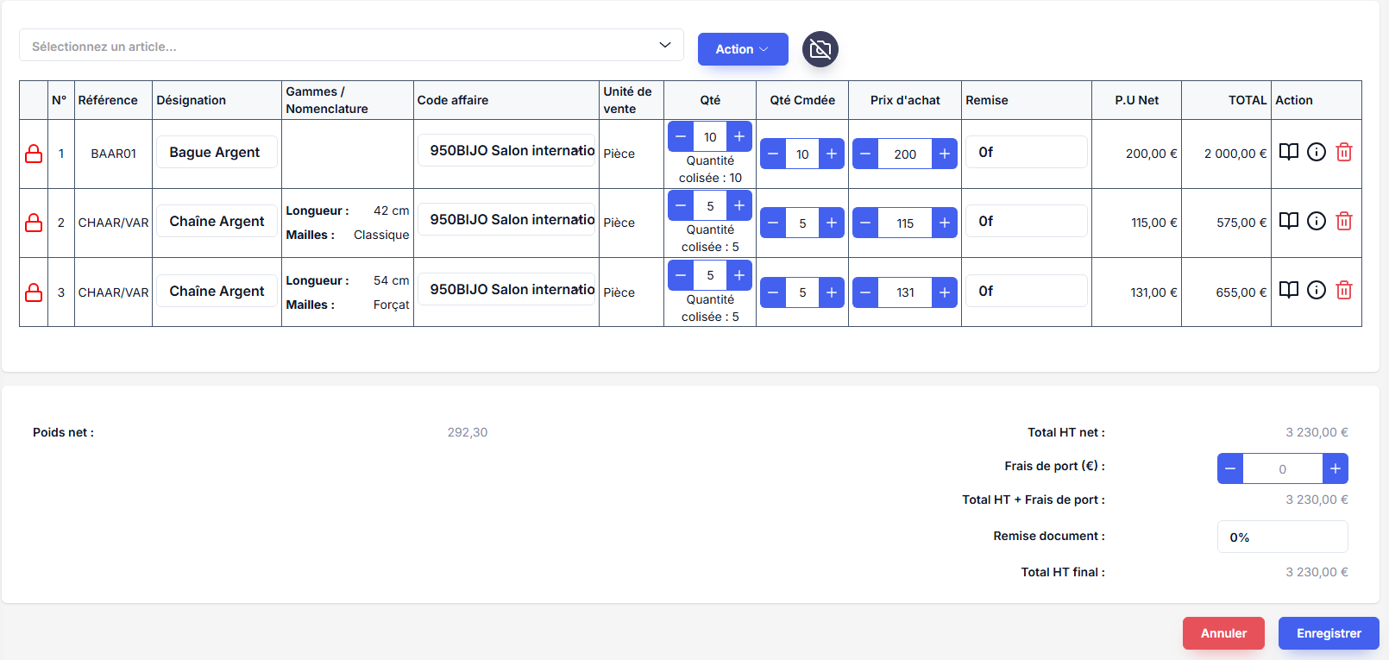
Task: Click the crossed-out camera icon button
Action: click(820, 49)
